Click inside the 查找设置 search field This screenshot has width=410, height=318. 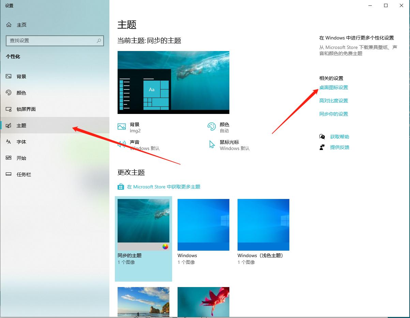point(55,40)
